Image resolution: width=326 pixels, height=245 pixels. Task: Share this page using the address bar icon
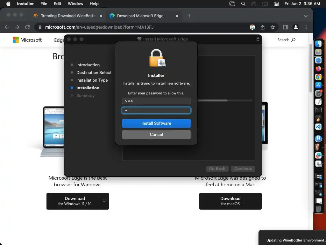point(263,27)
